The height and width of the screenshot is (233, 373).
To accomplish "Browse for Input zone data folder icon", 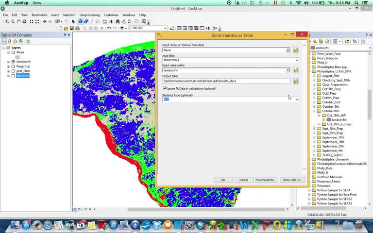I will click(x=296, y=50).
